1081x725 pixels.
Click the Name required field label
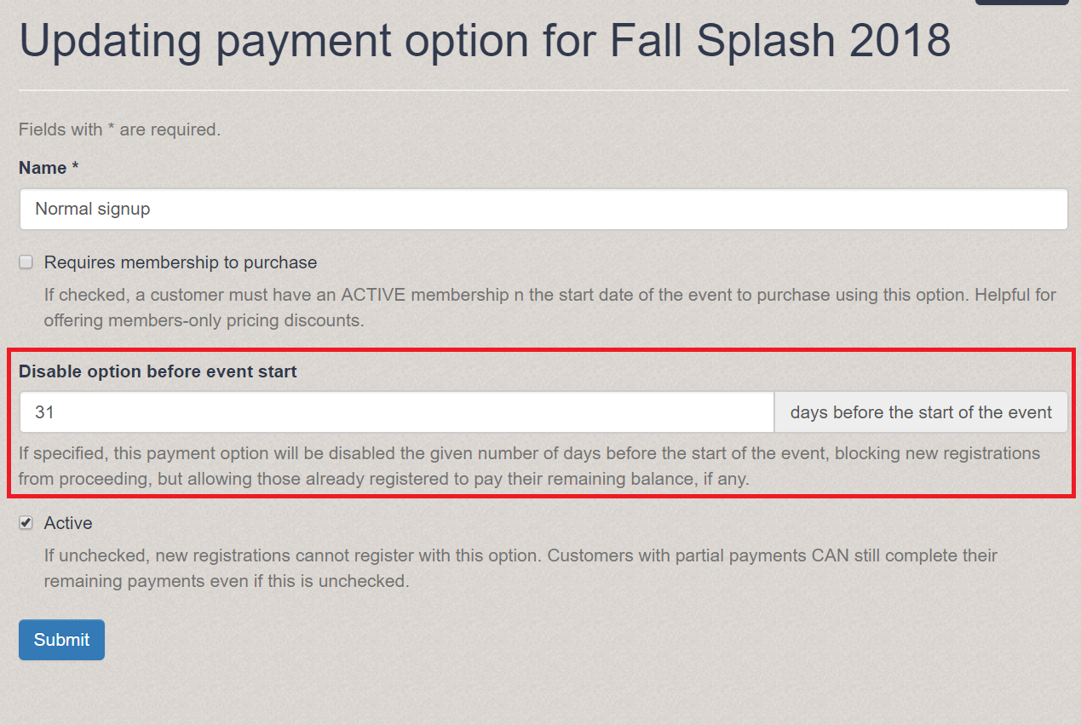[x=48, y=167]
